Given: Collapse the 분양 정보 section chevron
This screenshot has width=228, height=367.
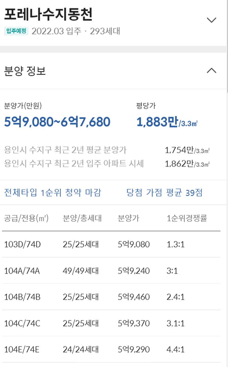Looking at the screenshot, I should click(211, 71).
